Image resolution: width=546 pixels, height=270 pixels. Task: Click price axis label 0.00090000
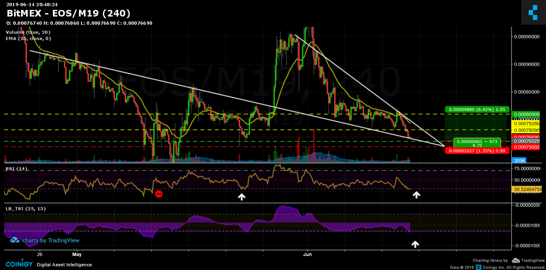(526, 64)
